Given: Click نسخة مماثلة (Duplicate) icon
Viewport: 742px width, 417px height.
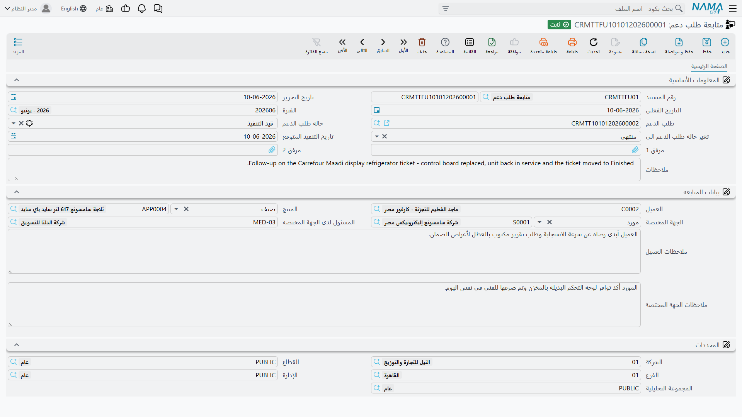Looking at the screenshot, I should pyautogui.click(x=643, y=42).
